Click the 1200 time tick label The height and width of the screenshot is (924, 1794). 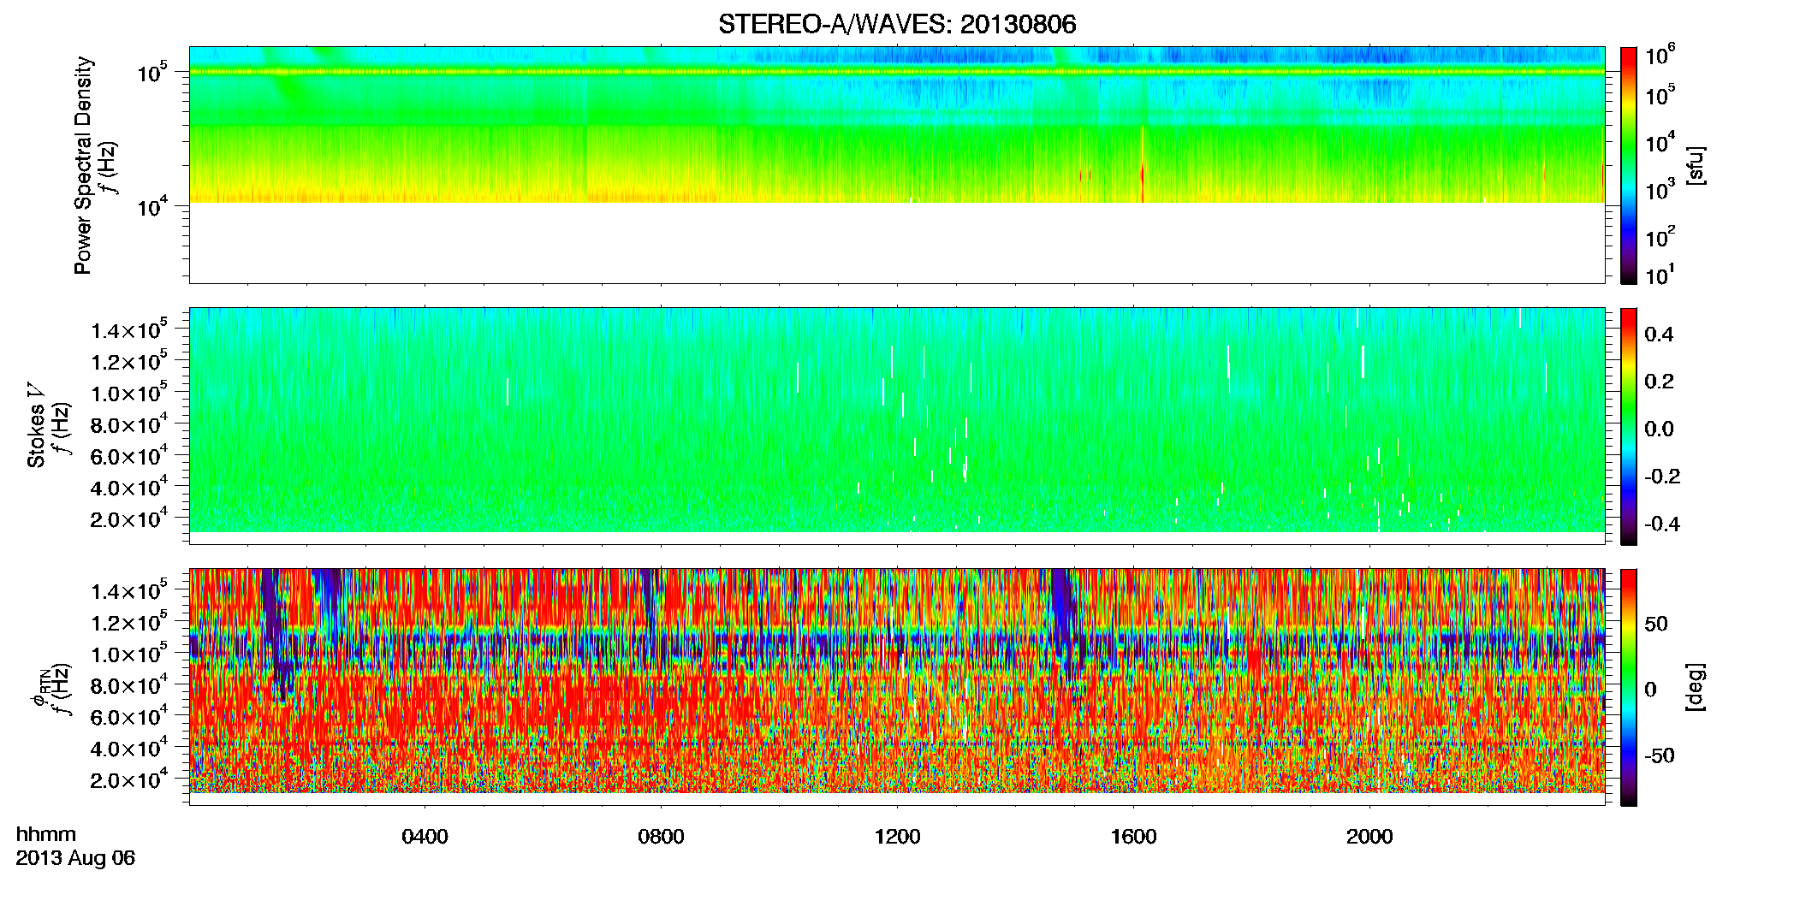tap(897, 837)
